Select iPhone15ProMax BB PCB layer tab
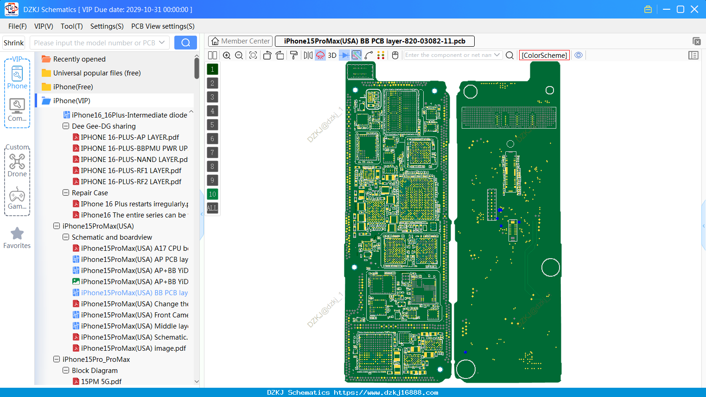 [x=375, y=41]
